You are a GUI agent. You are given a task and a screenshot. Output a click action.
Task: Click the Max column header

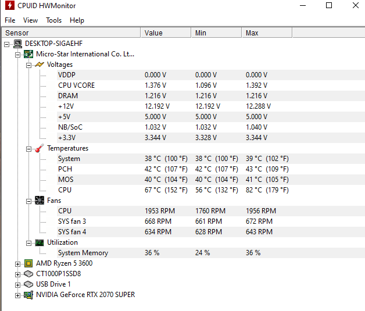(x=267, y=33)
